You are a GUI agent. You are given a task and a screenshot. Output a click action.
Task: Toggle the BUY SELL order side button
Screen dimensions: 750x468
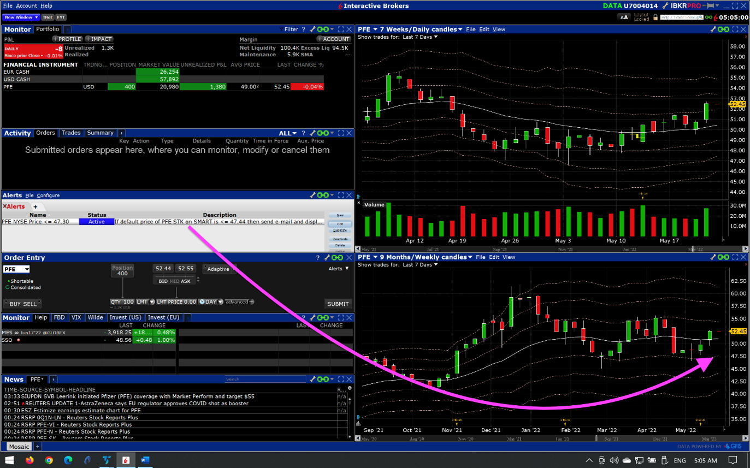(23, 304)
